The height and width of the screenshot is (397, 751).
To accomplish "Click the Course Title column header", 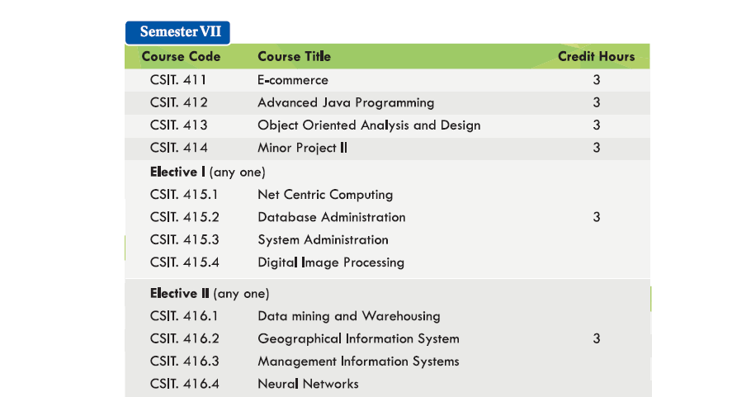I will tap(294, 57).
